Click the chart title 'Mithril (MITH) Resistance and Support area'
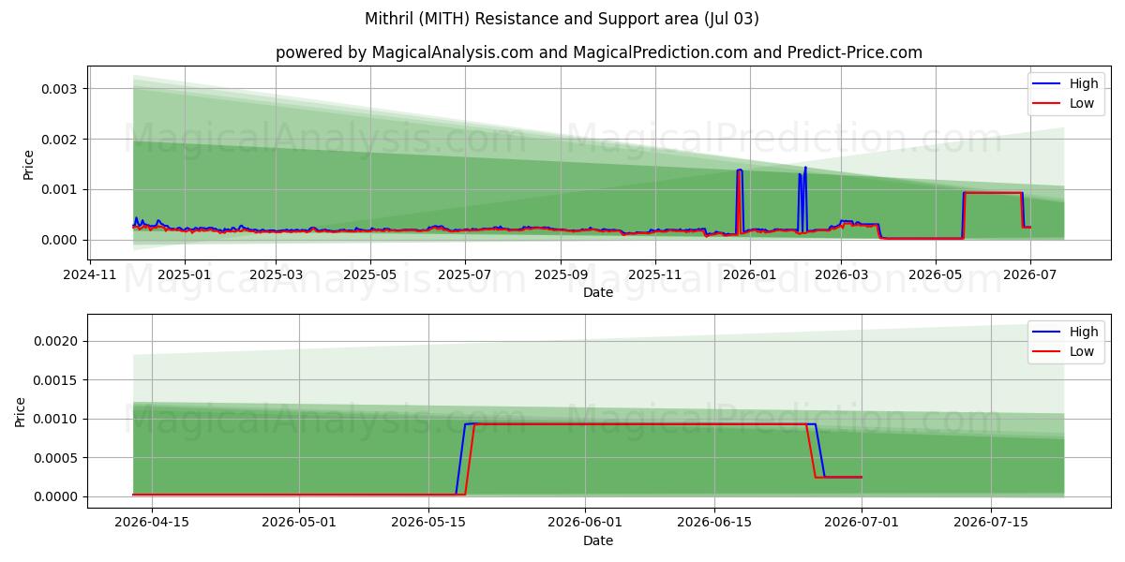This screenshot has width=1125, height=562. pos(562,19)
